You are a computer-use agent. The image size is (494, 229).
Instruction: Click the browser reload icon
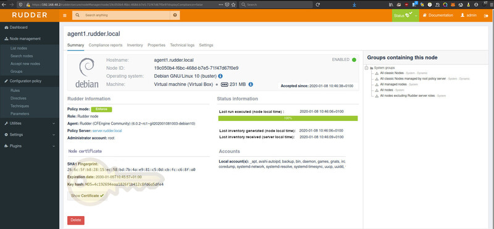pyautogui.click(x=317, y=5)
